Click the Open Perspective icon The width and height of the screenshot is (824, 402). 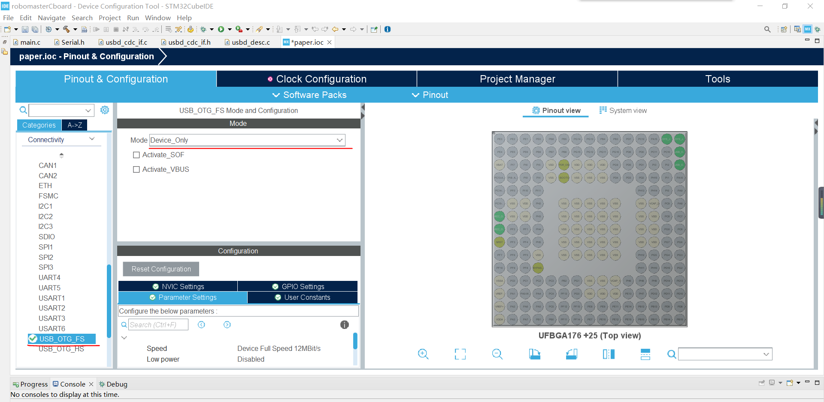[x=784, y=29]
